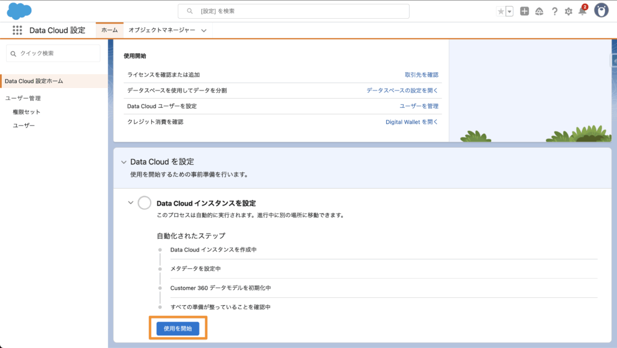The width and height of the screenshot is (617, 348).
Task: Select Data Cloud 設定ホーム in the sidebar
Action: [x=54, y=81]
